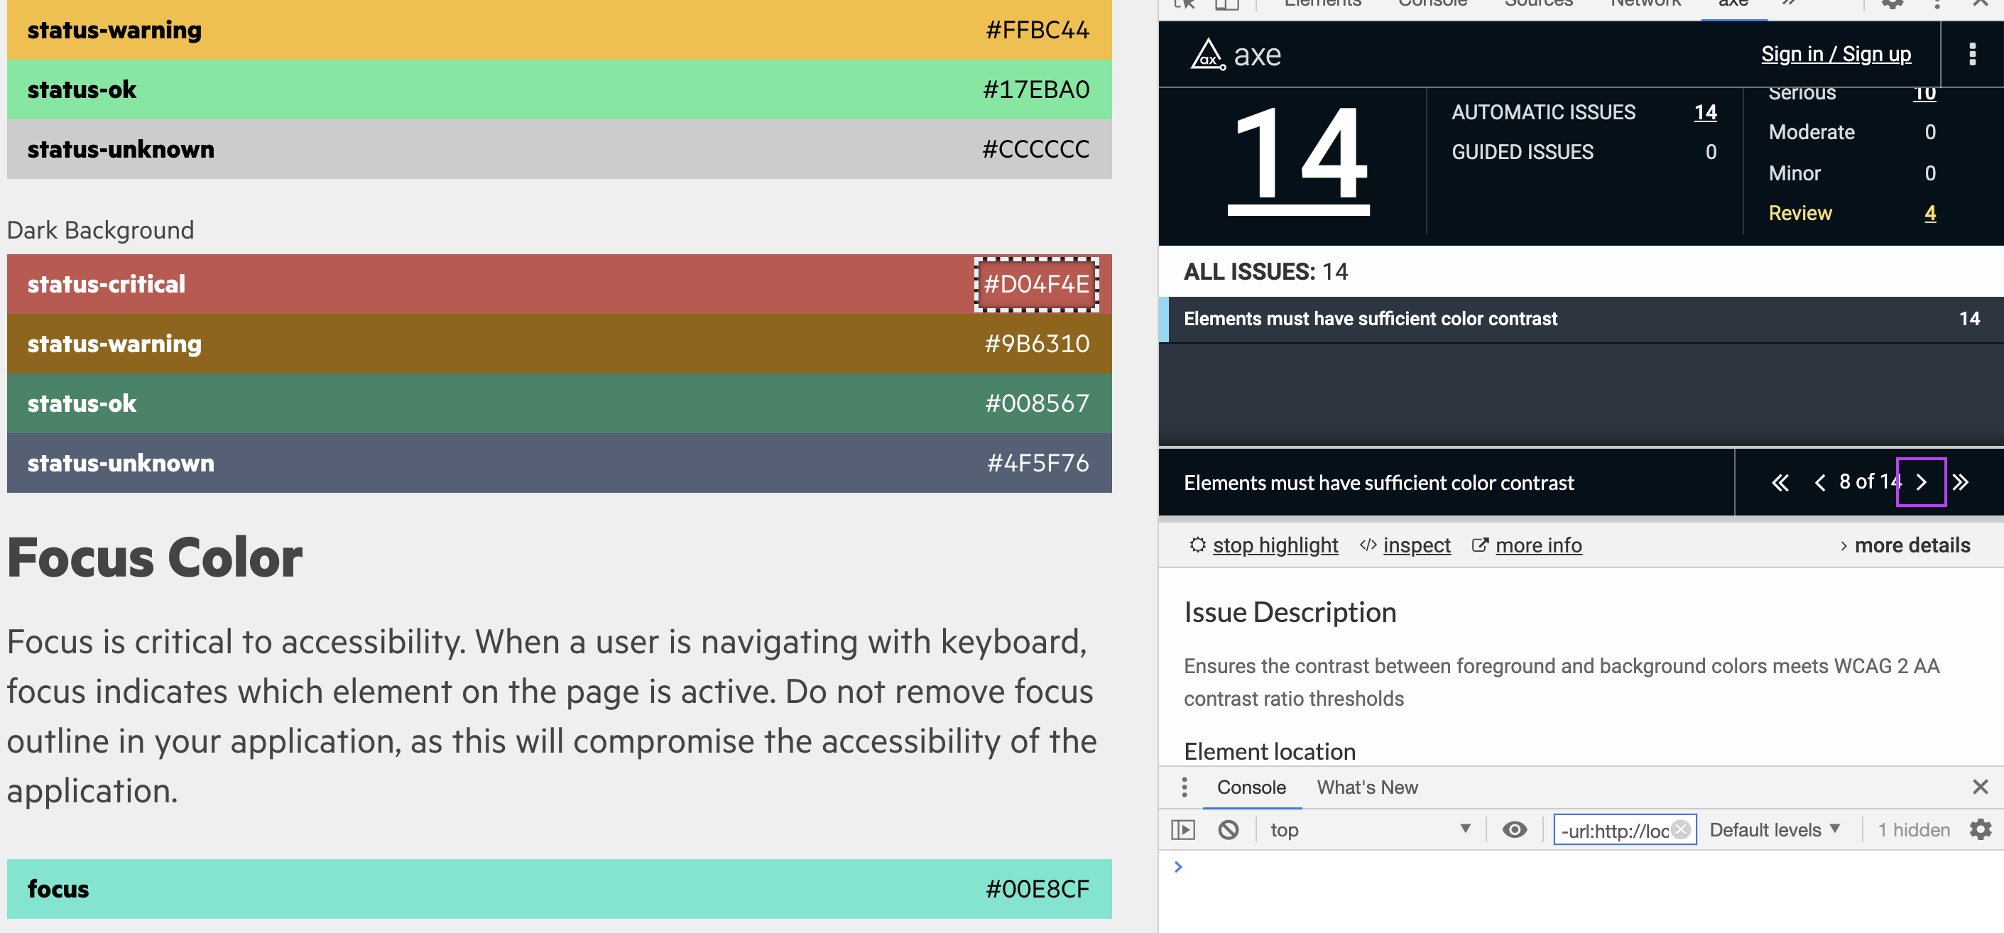Toggle the device toolbar

coord(1228,4)
